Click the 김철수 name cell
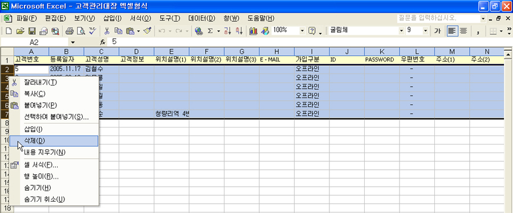This screenshot has height=213, width=513. [x=102, y=69]
